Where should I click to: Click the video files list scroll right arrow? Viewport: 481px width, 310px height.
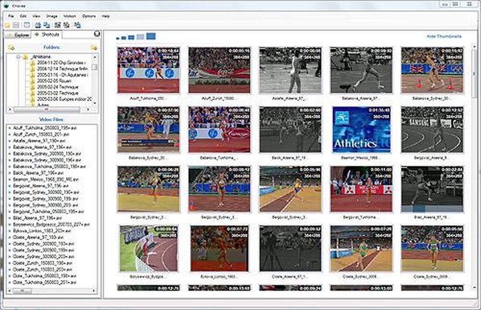(94, 291)
